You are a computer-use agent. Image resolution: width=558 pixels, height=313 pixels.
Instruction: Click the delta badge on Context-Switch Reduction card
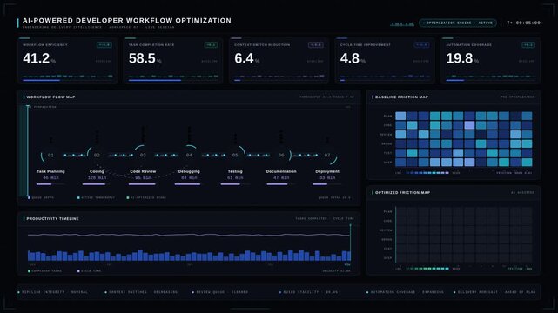pyautogui.click(x=316, y=44)
